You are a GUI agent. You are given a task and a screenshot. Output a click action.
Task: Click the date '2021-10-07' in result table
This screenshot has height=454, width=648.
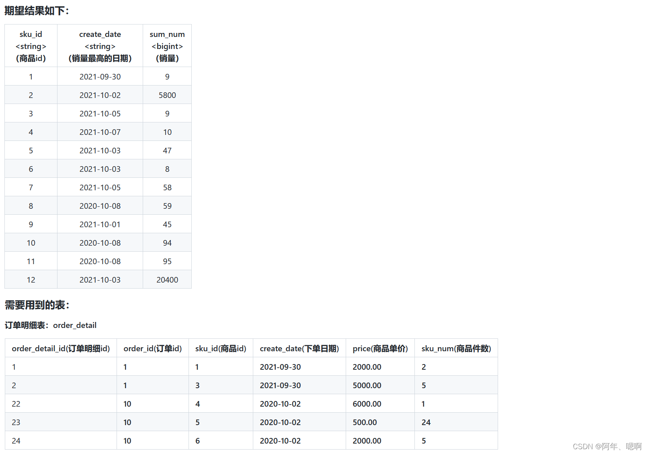[100, 132]
